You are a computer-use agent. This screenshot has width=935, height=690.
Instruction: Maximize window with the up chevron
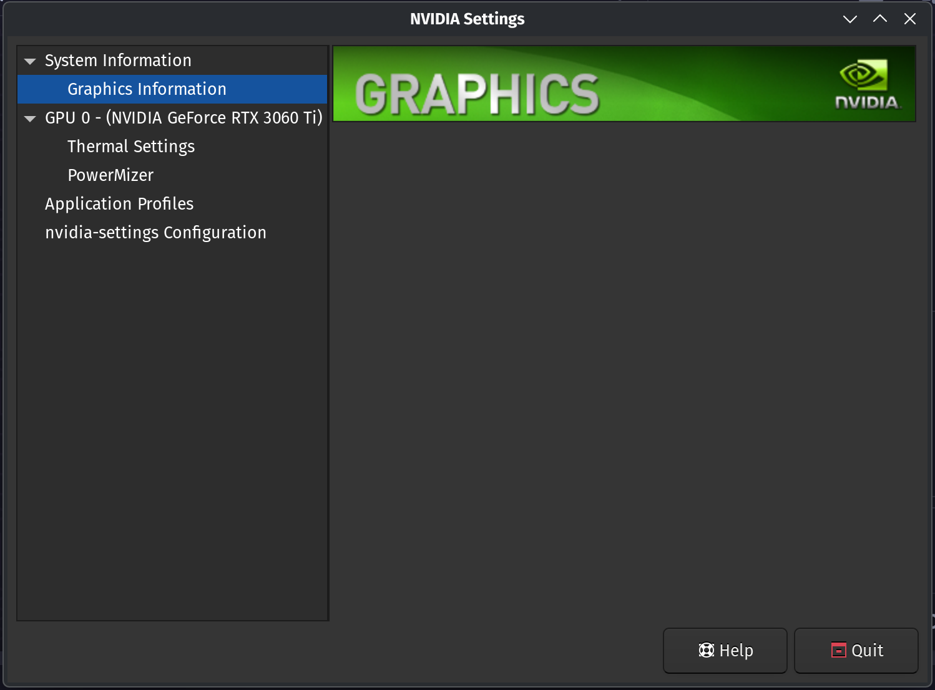[879, 19]
